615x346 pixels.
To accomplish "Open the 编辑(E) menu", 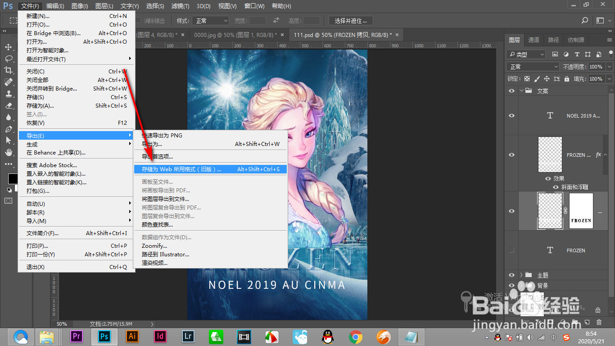I will (x=55, y=6).
